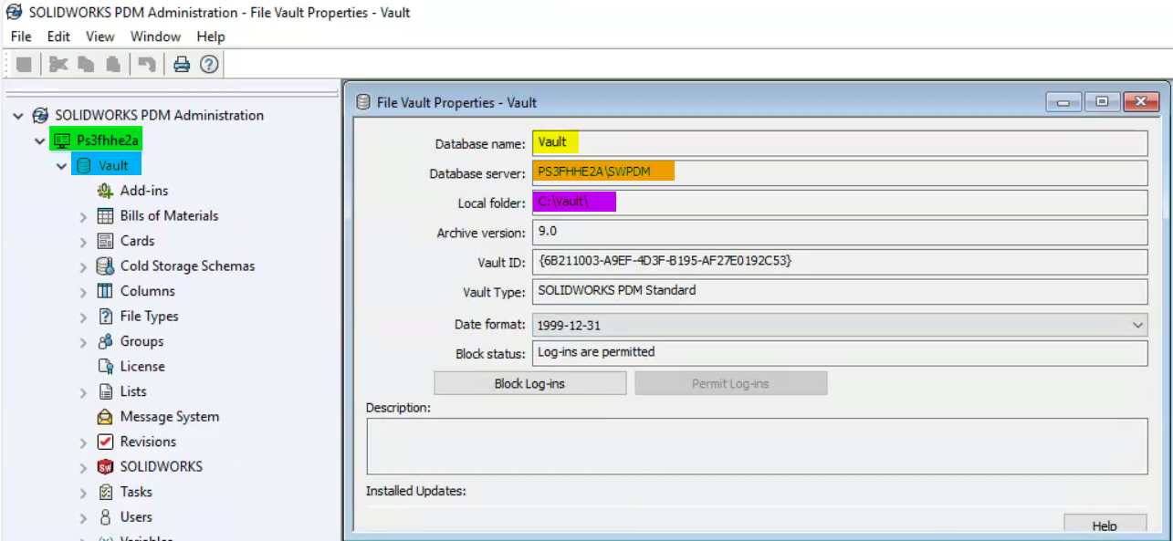Image resolution: width=1173 pixels, height=541 pixels.
Task: Expand the Groups node
Action: click(83, 342)
